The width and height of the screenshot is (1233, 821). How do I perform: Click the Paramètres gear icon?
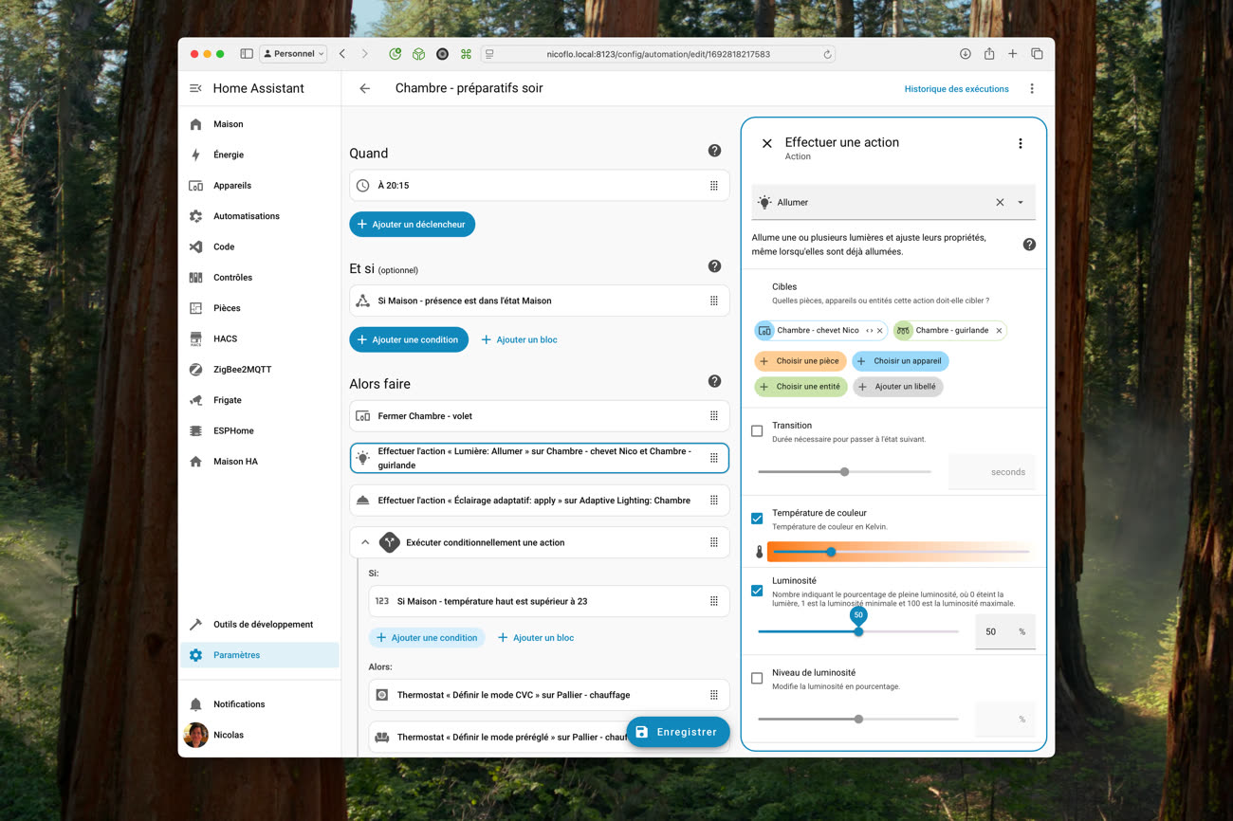[195, 655]
